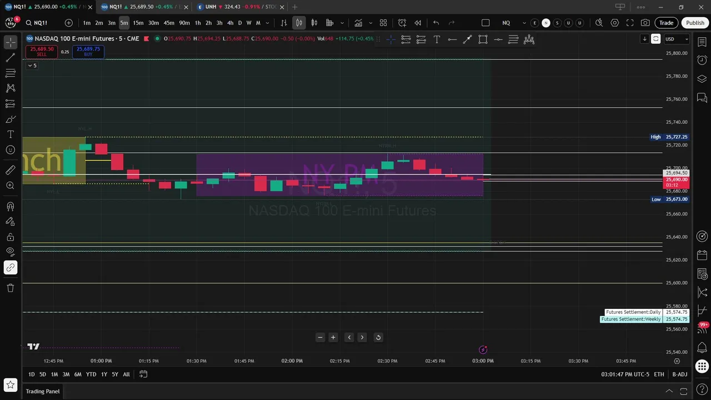Select the 90m interval

(x=184, y=23)
